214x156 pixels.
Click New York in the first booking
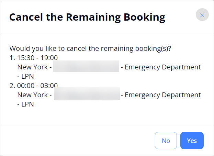pyautogui.click(x=33, y=67)
